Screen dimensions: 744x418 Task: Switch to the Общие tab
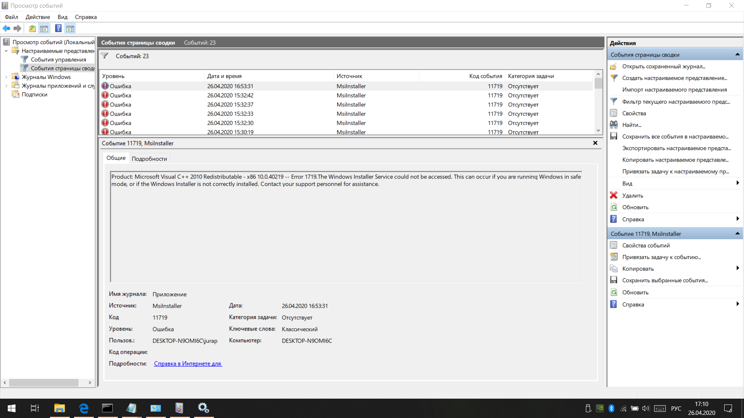coord(116,158)
